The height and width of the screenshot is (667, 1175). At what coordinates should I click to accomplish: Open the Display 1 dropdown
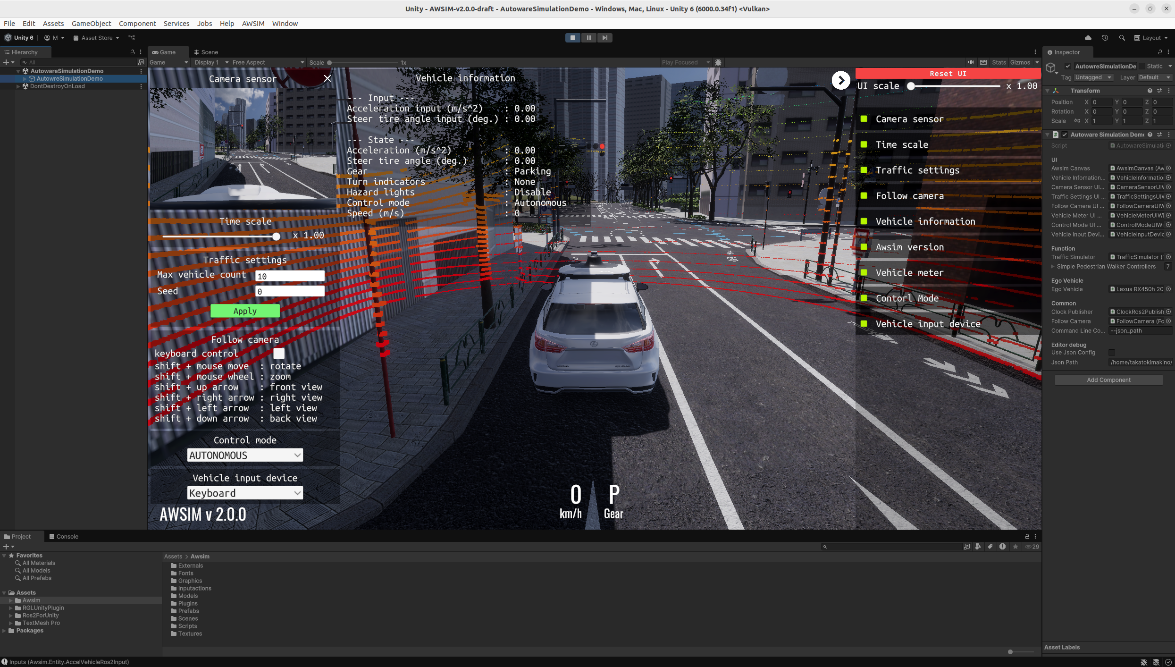coord(211,62)
